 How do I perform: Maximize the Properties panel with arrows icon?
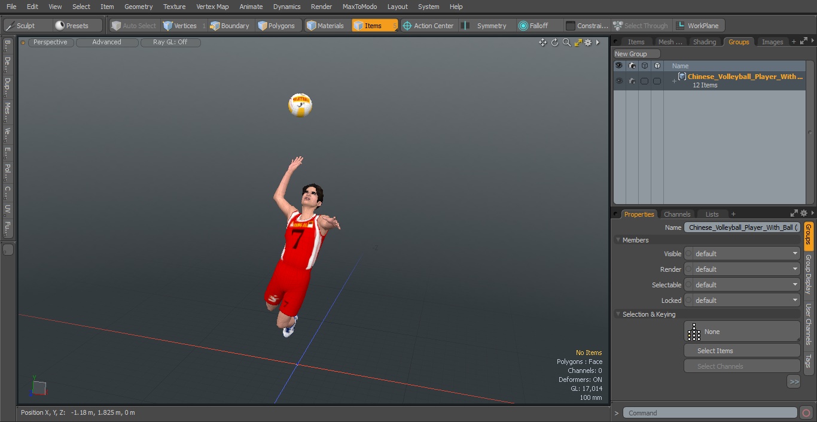794,214
